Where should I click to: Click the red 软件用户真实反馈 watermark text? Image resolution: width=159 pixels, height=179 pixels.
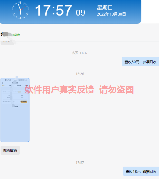pos(59,89)
